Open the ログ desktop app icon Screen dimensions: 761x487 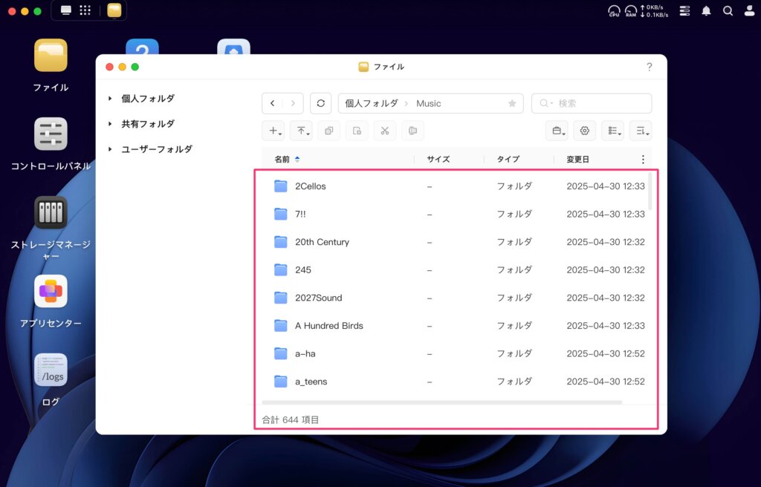(51, 370)
